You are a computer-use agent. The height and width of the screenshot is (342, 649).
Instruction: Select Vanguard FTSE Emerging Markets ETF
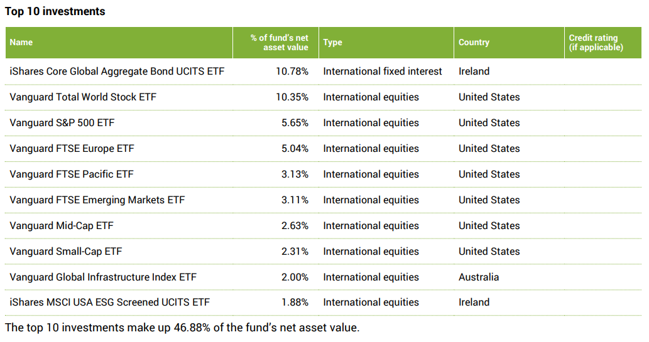[x=97, y=200]
